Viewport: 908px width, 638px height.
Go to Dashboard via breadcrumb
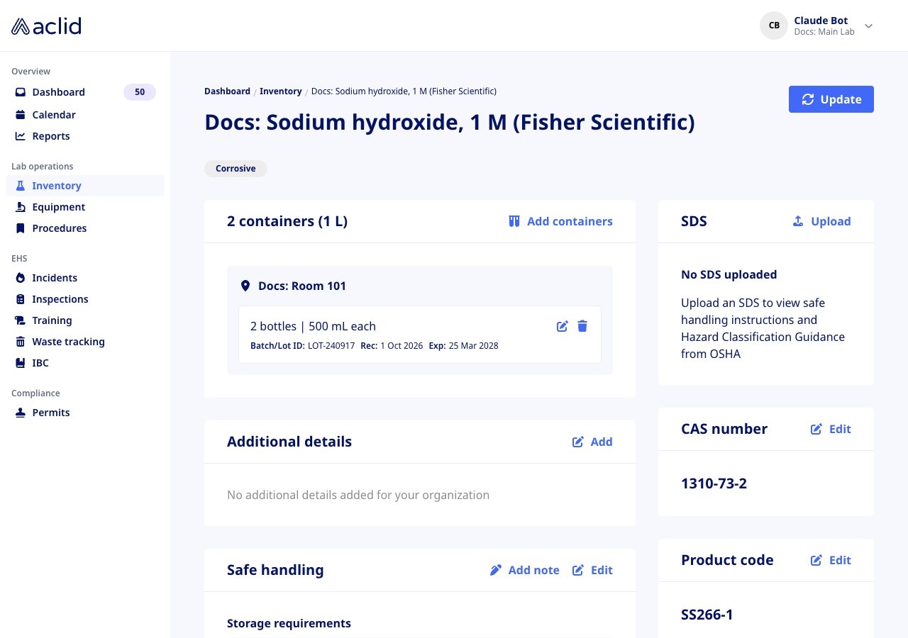[227, 91]
